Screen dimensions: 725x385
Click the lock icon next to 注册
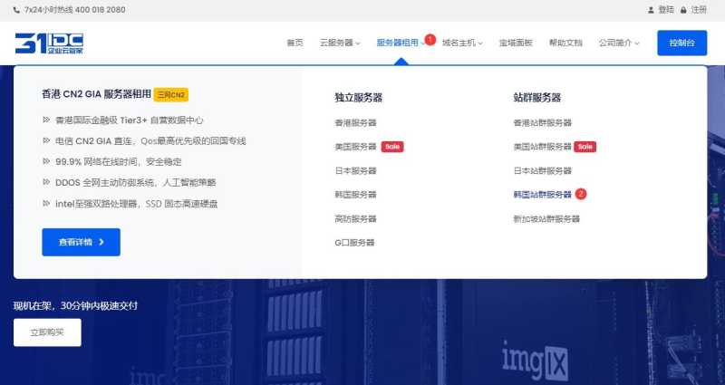click(683, 10)
